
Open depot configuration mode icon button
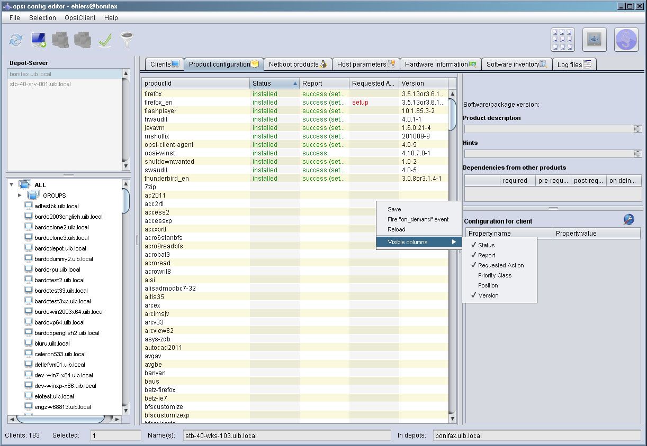click(595, 40)
